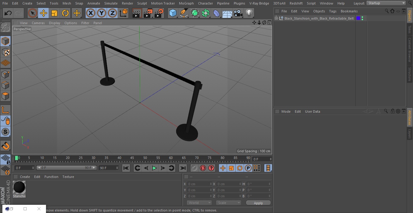Open the spline Pen tool

pyautogui.click(x=184, y=13)
